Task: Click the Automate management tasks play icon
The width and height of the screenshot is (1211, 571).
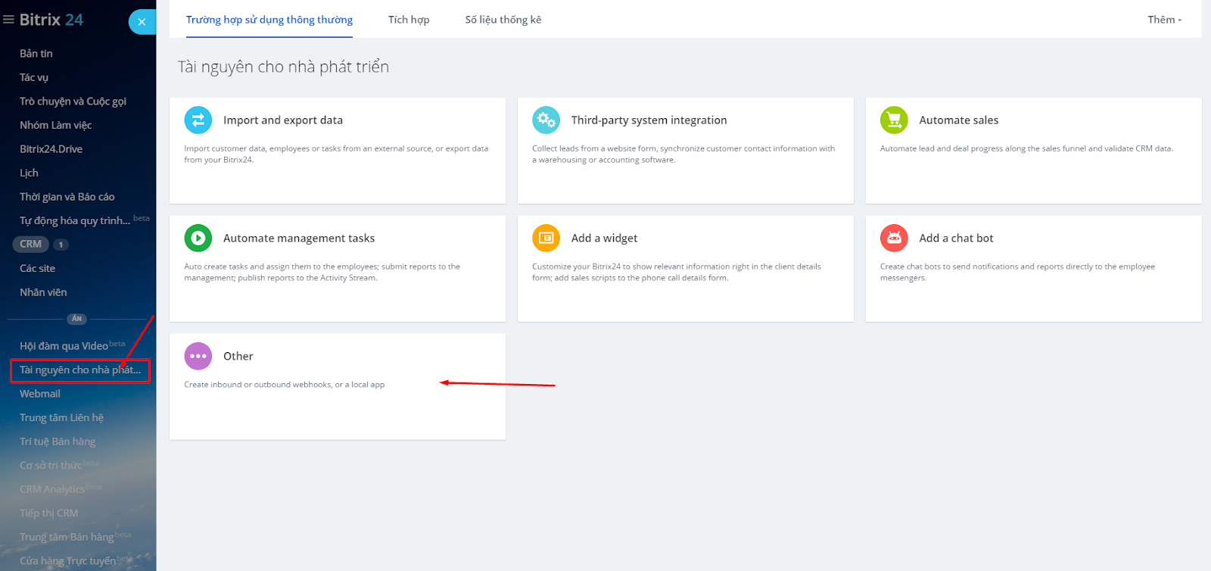Action: pos(198,238)
